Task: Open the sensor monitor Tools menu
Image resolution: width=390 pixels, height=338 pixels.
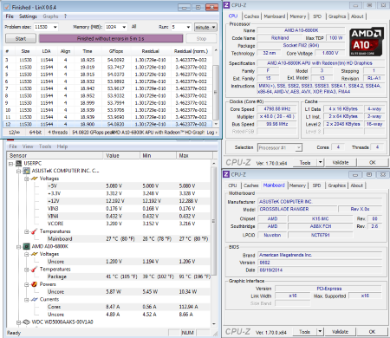Action: click(x=45, y=146)
